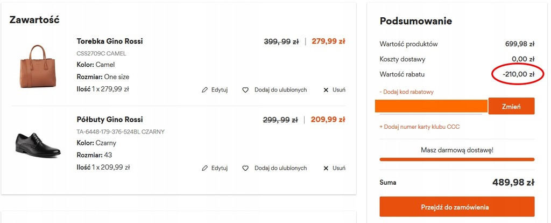Click the circled -210,00 zł discount value

point(518,74)
